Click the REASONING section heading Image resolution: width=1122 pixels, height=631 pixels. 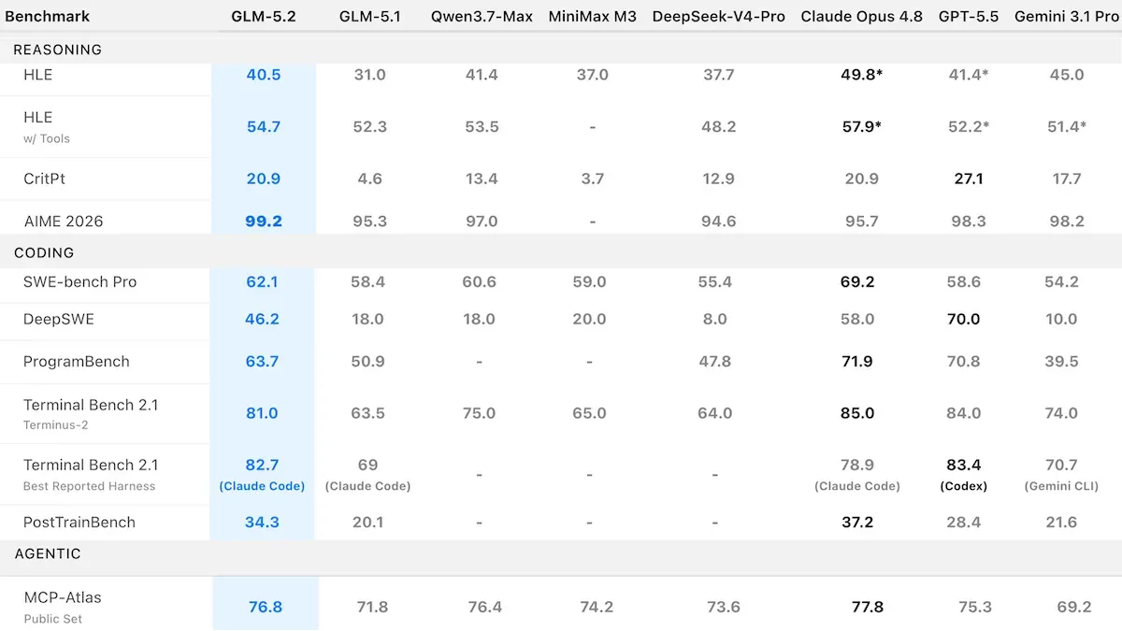(58, 50)
